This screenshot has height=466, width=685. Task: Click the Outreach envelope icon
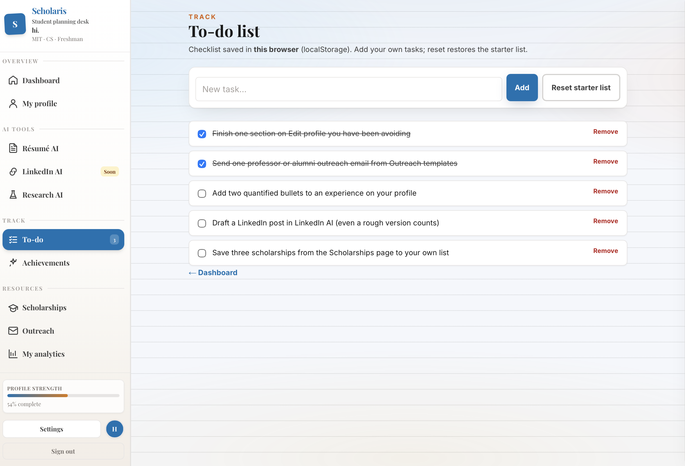13,331
